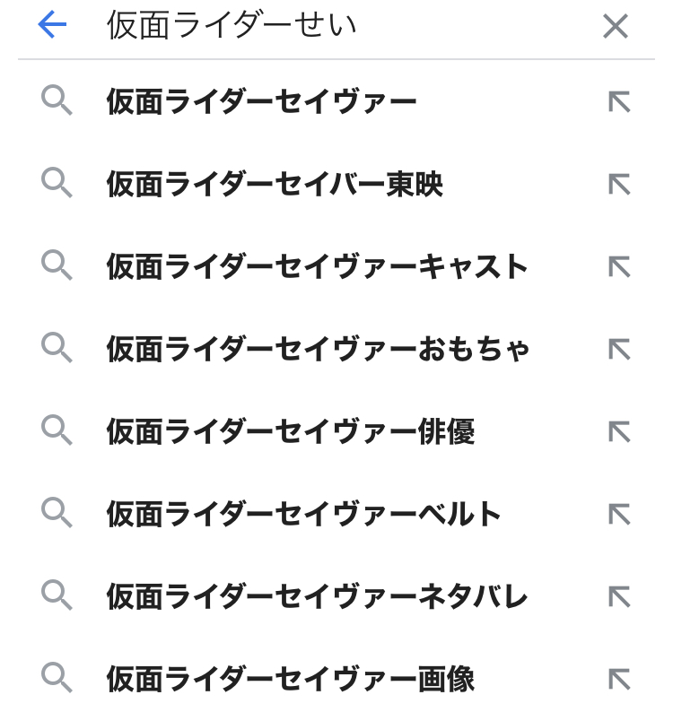Tap fill-in arrow beside キャスト suggestion
The height and width of the screenshot is (712, 673).
click(x=619, y=267)
